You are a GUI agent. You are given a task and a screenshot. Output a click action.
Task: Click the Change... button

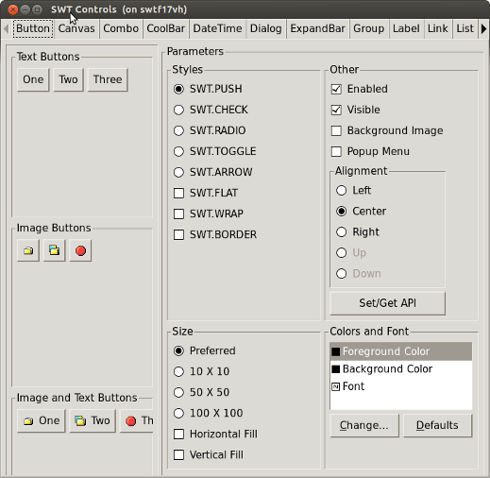[364, 425]
